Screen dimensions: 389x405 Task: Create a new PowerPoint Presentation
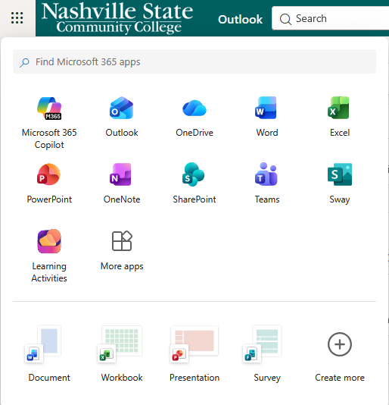click(194, 354)
